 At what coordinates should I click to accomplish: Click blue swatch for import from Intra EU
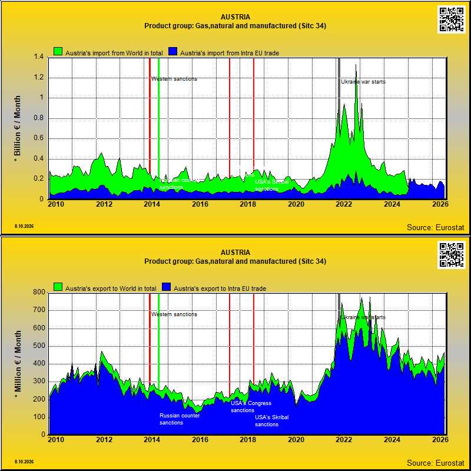click(173, 51)
